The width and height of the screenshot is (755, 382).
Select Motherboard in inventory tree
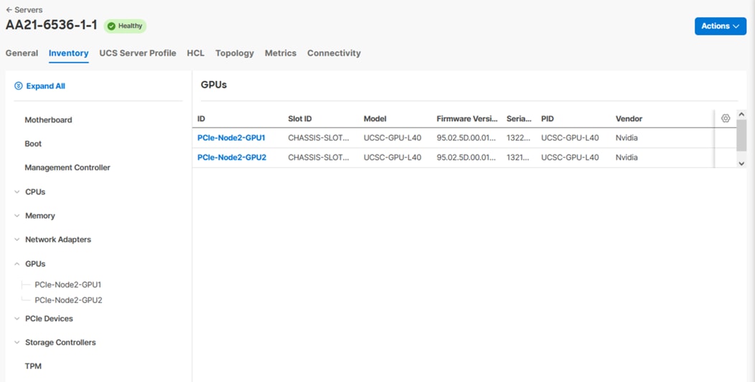tap(48, 120)
